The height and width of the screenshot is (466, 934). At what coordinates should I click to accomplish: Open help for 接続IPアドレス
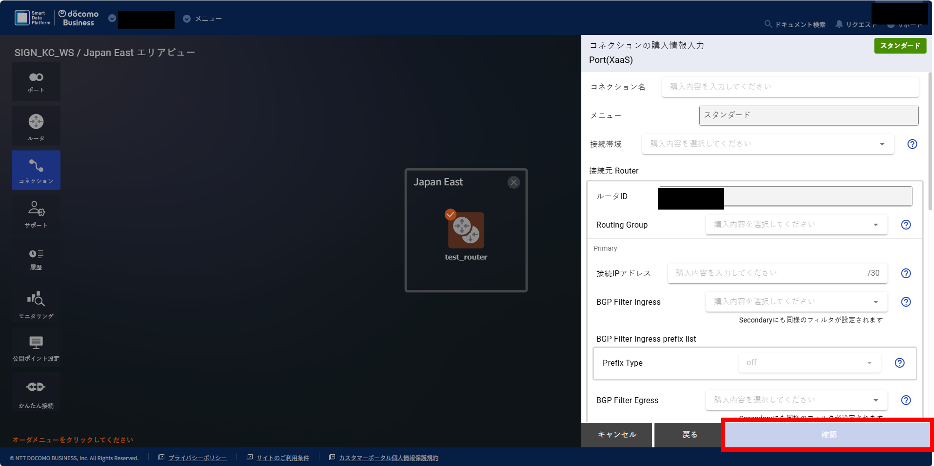[906, 273]
